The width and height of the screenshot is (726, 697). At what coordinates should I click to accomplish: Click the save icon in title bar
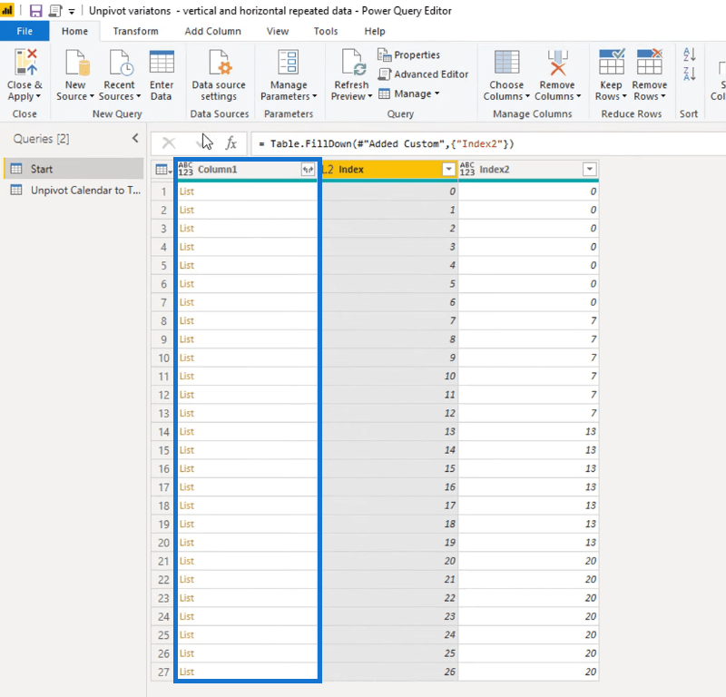(x=35, y=11)
